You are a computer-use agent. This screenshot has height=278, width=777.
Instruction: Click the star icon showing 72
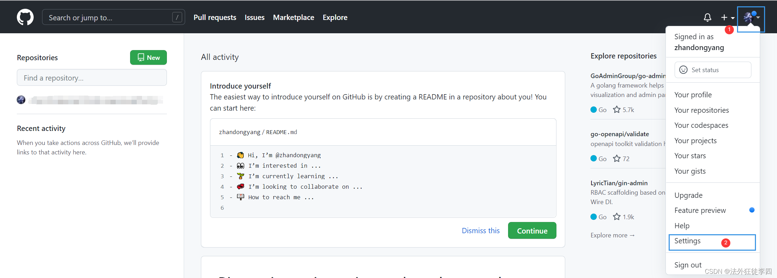(617, 159)
